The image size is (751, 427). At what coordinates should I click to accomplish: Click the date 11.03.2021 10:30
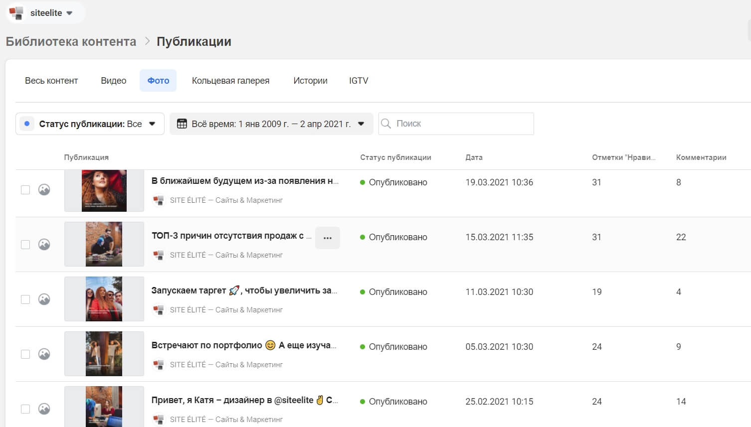[x=499, y=292]
